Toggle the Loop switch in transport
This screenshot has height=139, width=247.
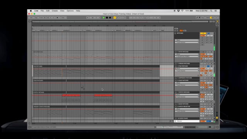pos(145,18)
